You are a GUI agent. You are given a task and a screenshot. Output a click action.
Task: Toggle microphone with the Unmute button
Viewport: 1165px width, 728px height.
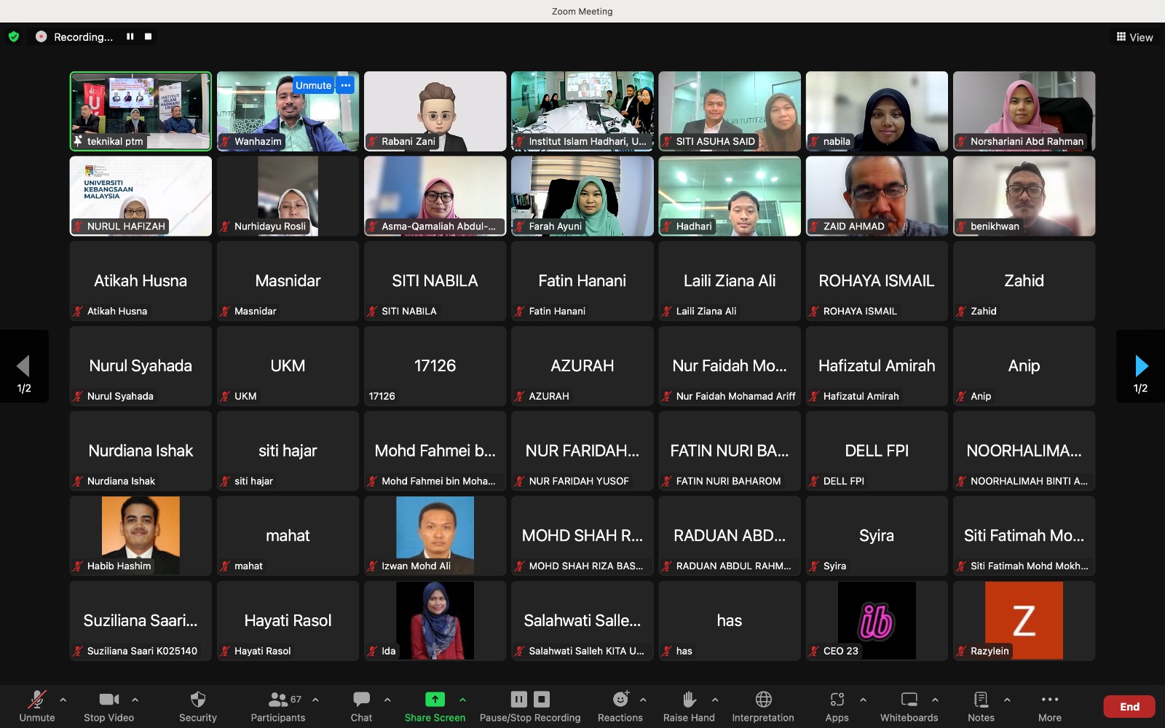(x=36, y=700)
